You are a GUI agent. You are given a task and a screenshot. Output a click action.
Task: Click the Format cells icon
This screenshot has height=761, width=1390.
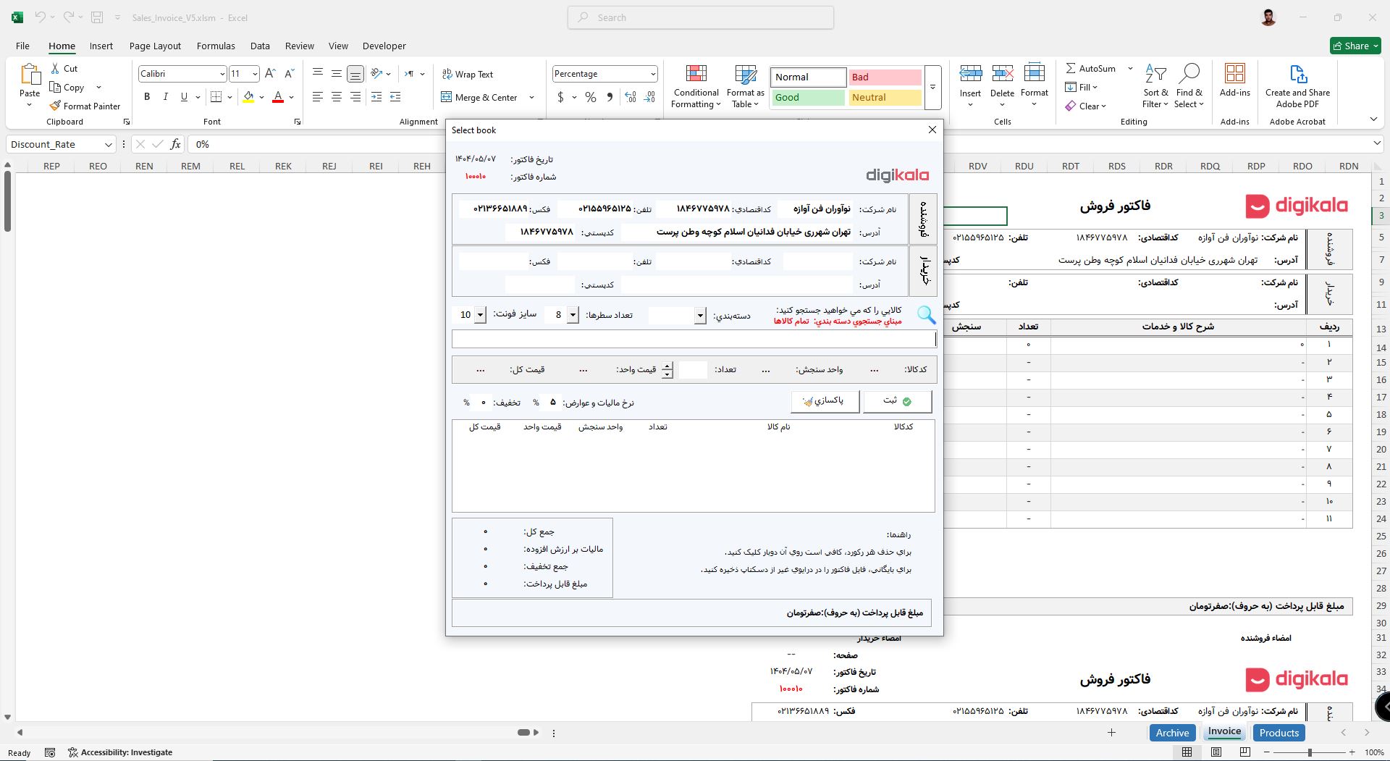(x=1034, y=74)
